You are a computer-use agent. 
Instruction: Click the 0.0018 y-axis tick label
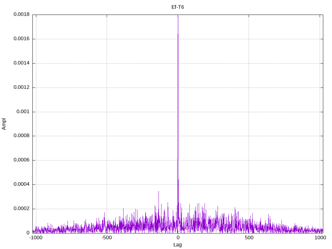(x=22, y=14)
